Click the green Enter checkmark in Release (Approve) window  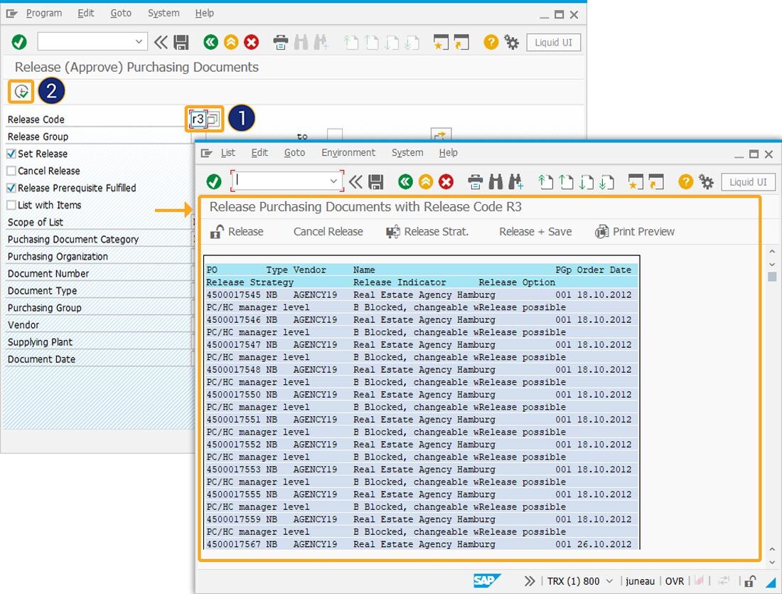(x=19, y=43)
